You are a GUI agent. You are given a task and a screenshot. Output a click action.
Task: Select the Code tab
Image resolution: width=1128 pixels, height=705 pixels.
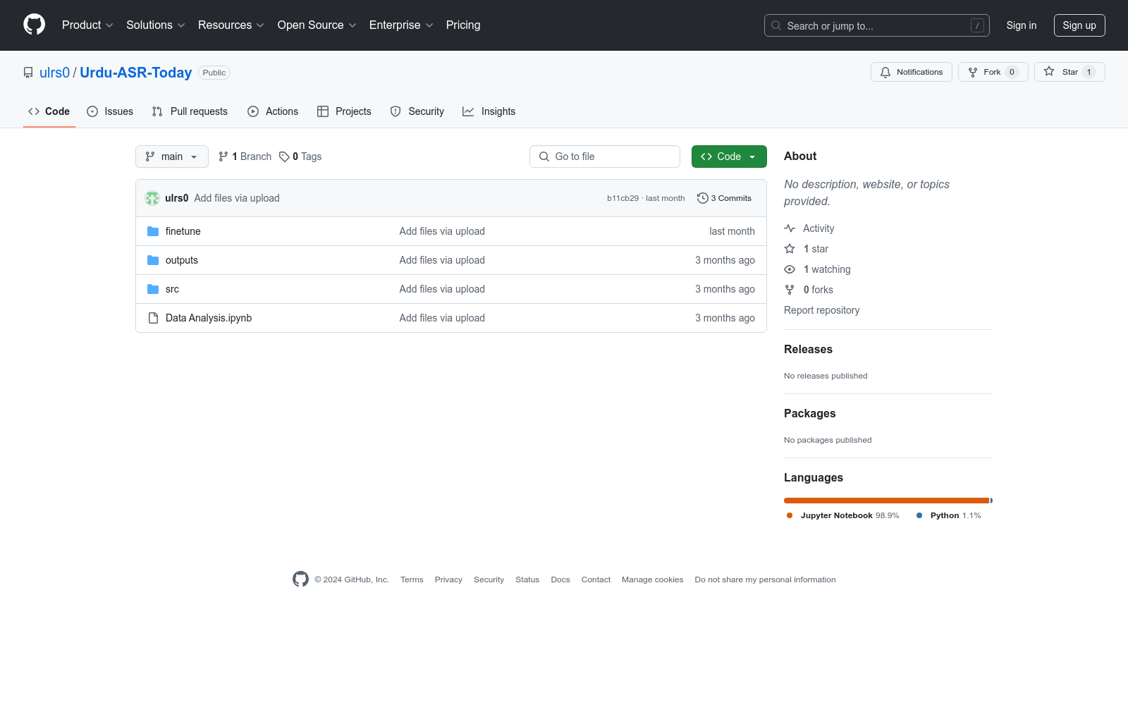(x=49, y=111)
